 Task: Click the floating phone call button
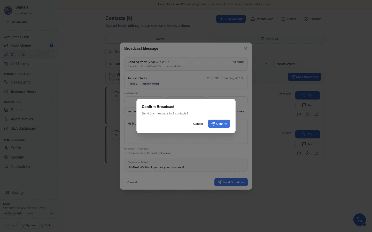360,220
